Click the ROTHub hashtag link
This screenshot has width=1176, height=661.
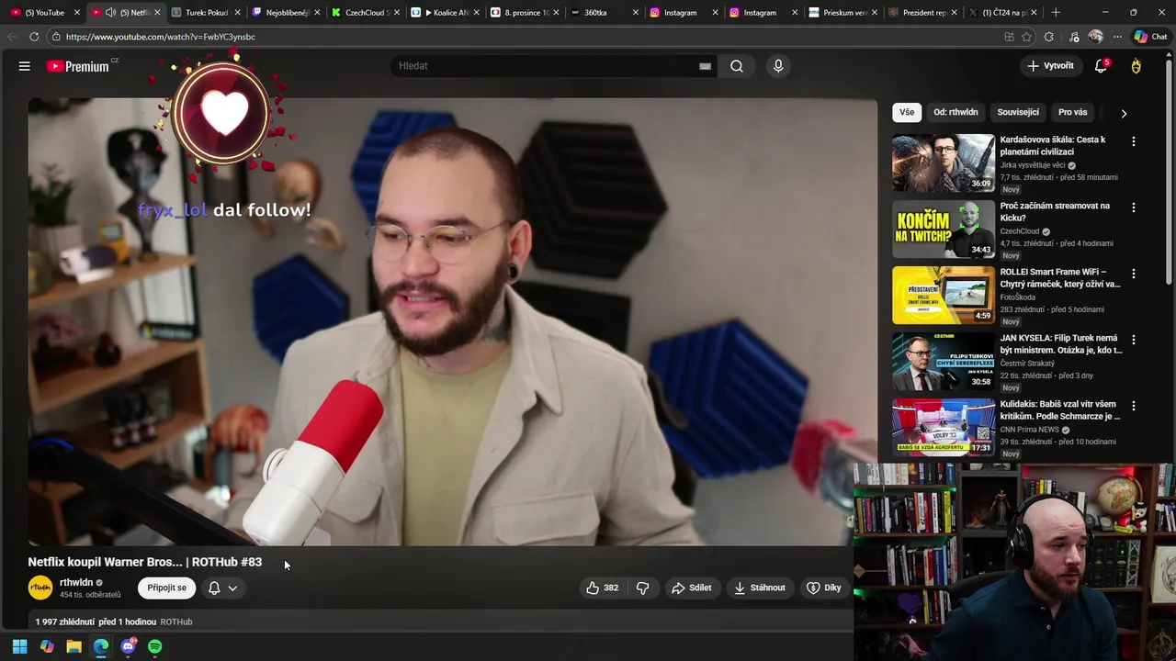176,622
